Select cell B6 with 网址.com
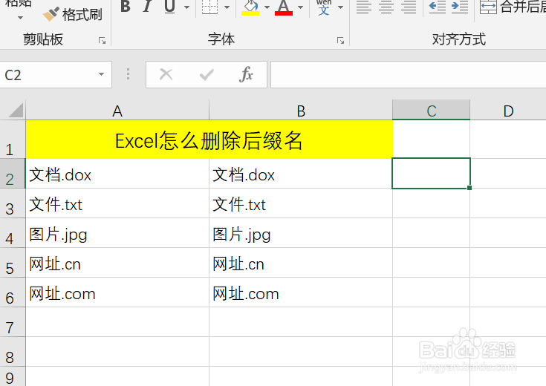The height and width of the screenshot is (386, 546). 301,292
